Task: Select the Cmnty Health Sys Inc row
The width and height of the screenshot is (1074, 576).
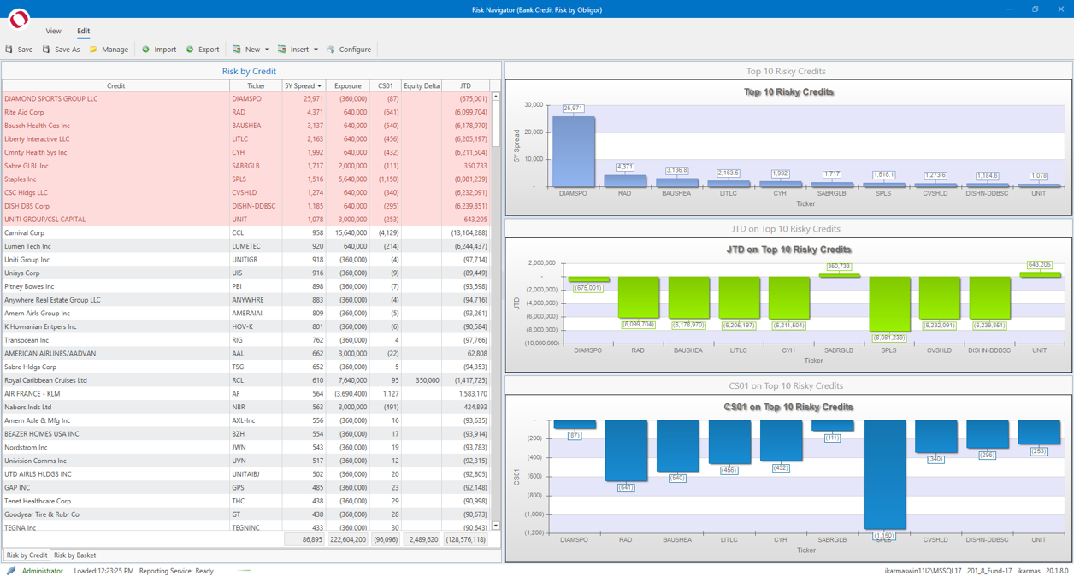Action: pyautogui.click(x=246, y=152)
